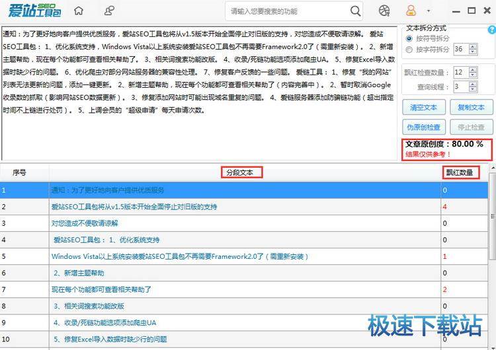Click the 清空文本 button
Viewport: 496px width, 350px height.
pyautogui.click(x=424, y=108)
